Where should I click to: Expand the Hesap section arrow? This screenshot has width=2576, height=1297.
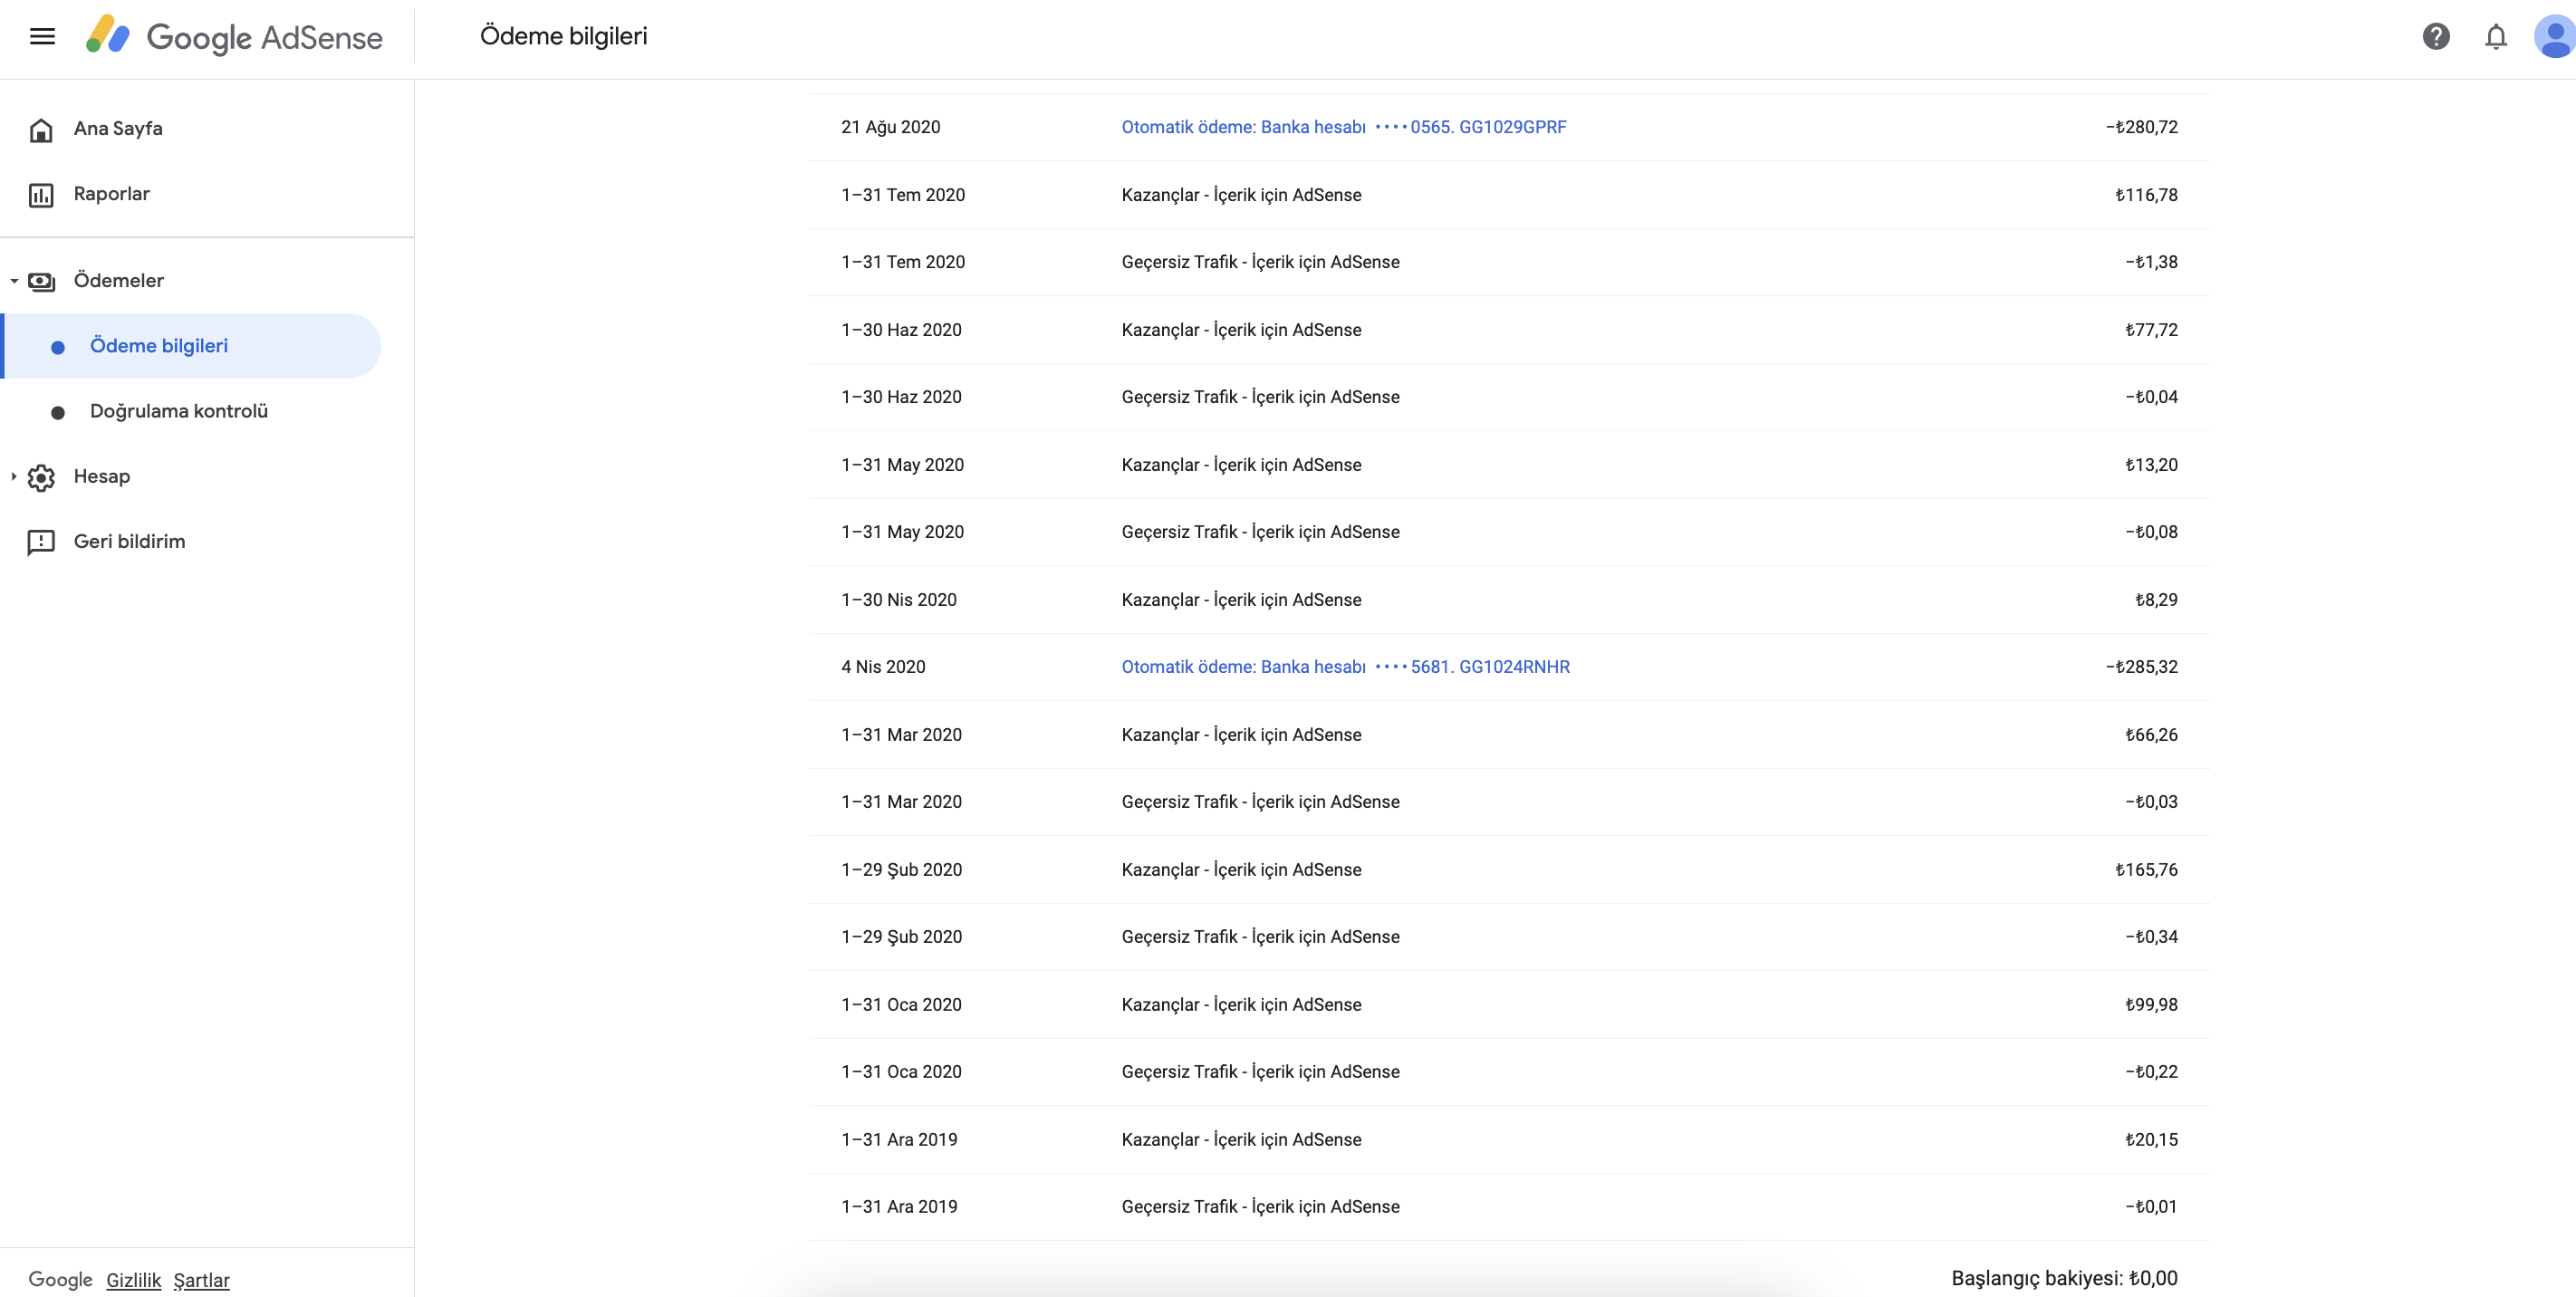[x=14, y=476]
